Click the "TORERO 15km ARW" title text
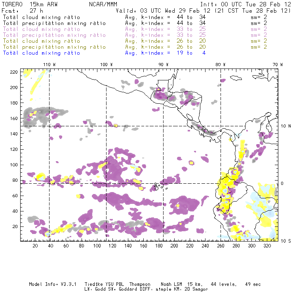Viewport: 293px width, 293px height. tap(30, 4)
